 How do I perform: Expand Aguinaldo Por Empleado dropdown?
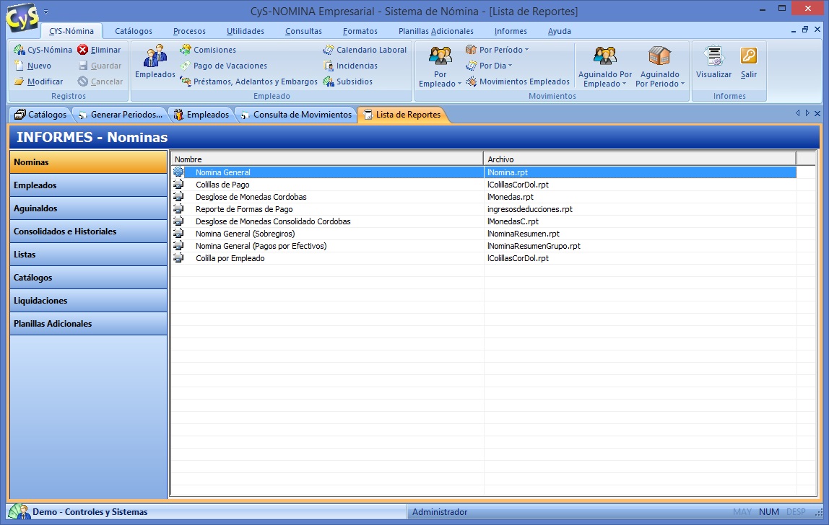click(625, 84)
